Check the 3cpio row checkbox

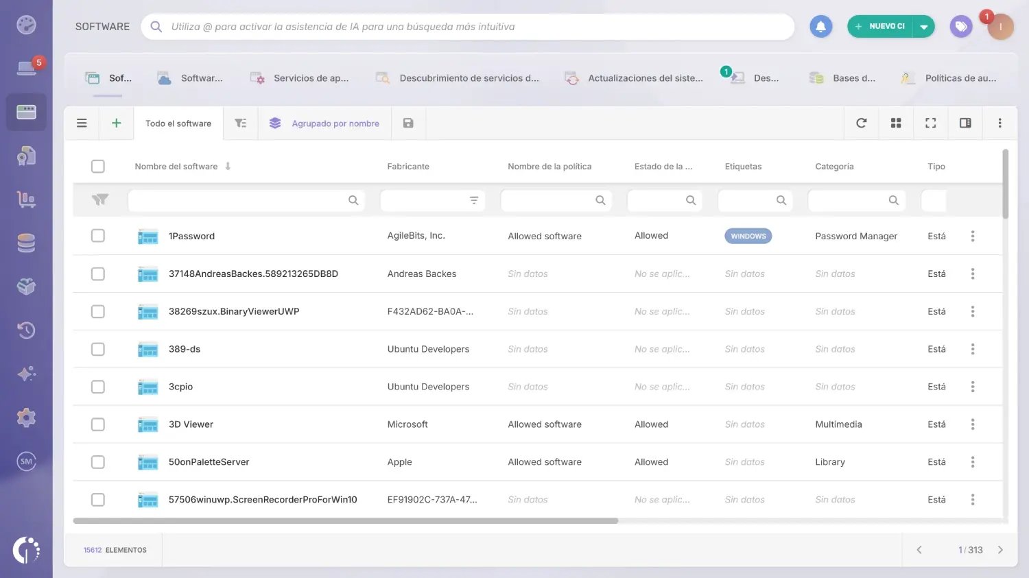click(x=98, y=387)
